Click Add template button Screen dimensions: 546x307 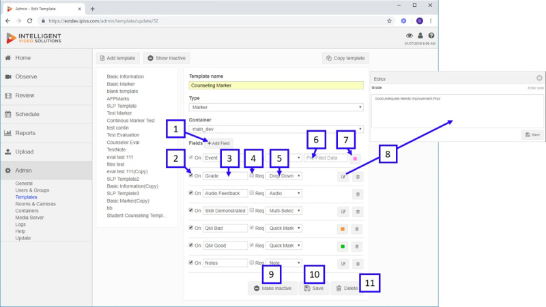click(x=117, y=58)
